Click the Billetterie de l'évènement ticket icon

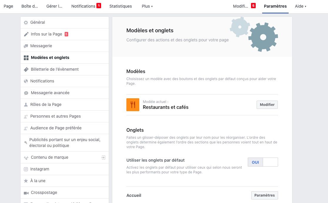point(26,70)
